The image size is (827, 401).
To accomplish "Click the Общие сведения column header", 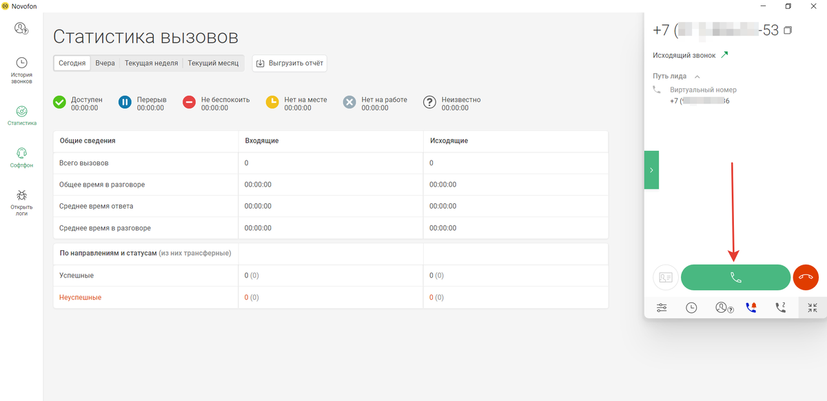I will tap(88, 141).
